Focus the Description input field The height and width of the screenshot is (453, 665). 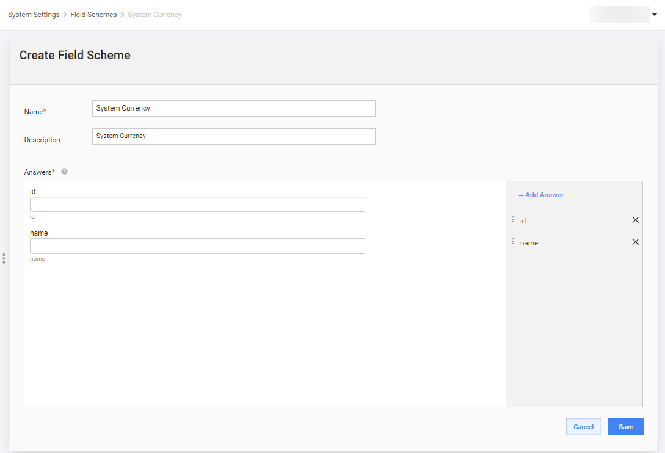(x=234, y=136)
